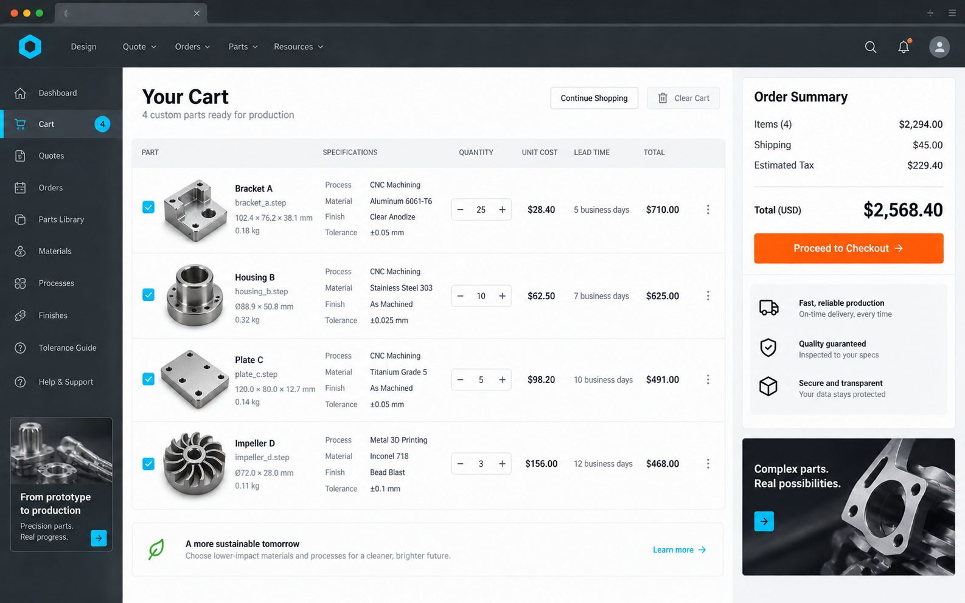The height and width of the screenshot is (603, 965).
Task: Uncheck the Bracket A checkbox
Action: [148, 207]
